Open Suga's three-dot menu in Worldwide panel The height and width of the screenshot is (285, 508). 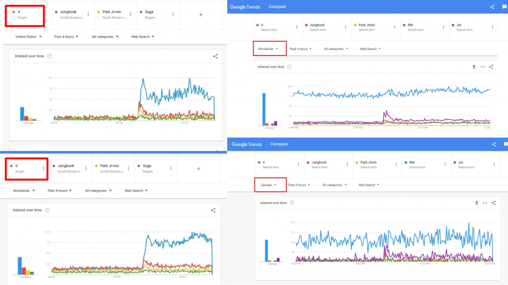(x=171, y=168)
